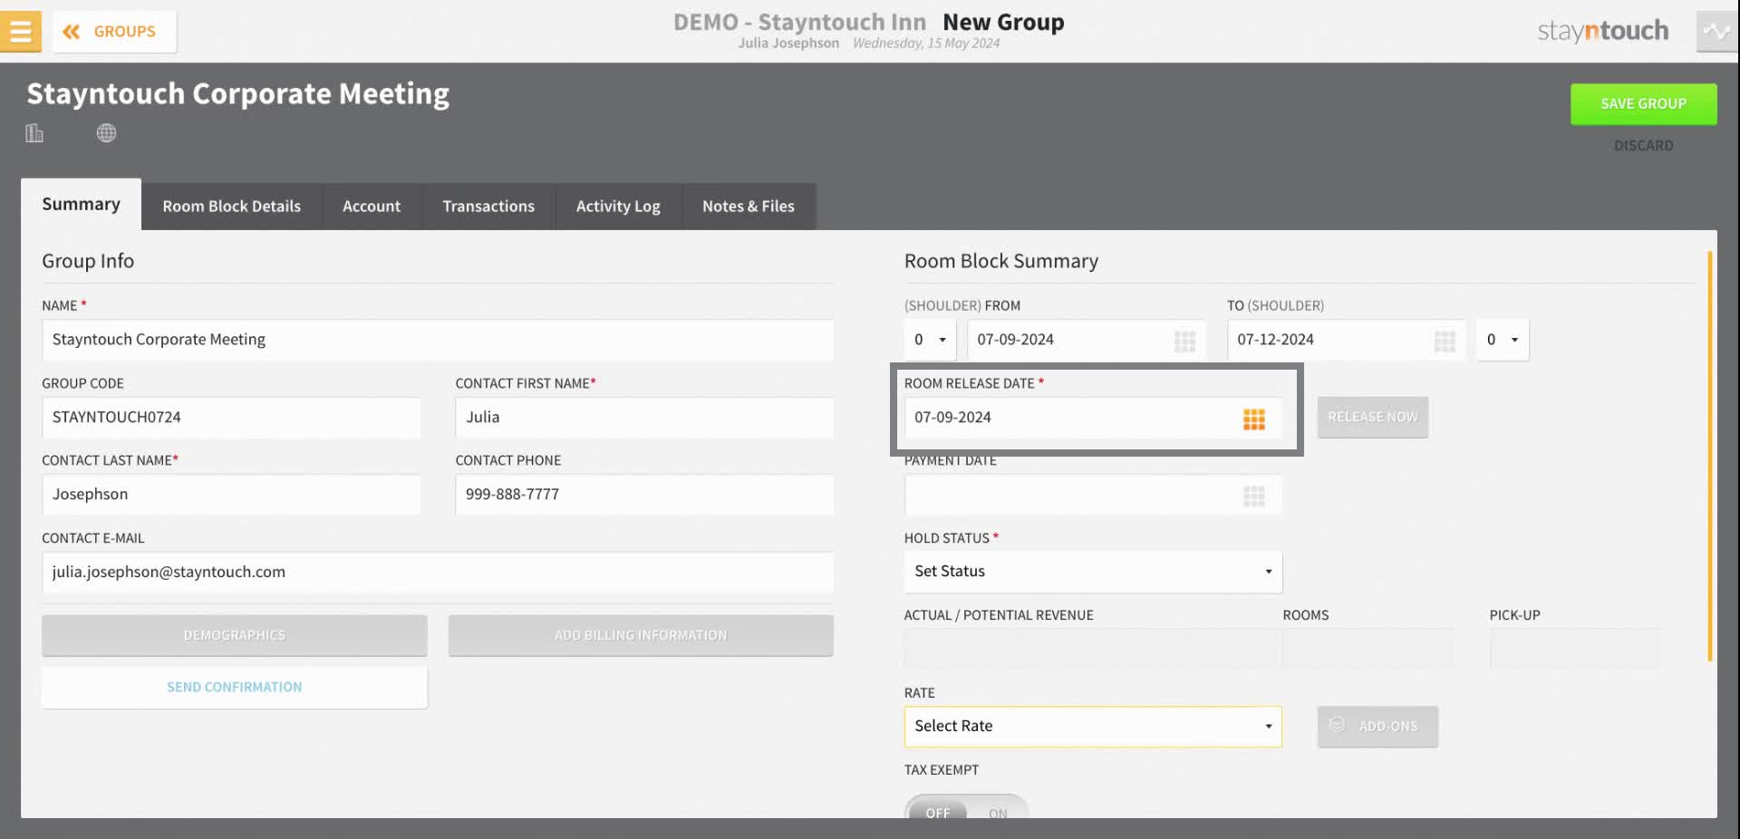1740x839 pixels.
Task: Edit Contact E-mail field
Action: [438, 573]
